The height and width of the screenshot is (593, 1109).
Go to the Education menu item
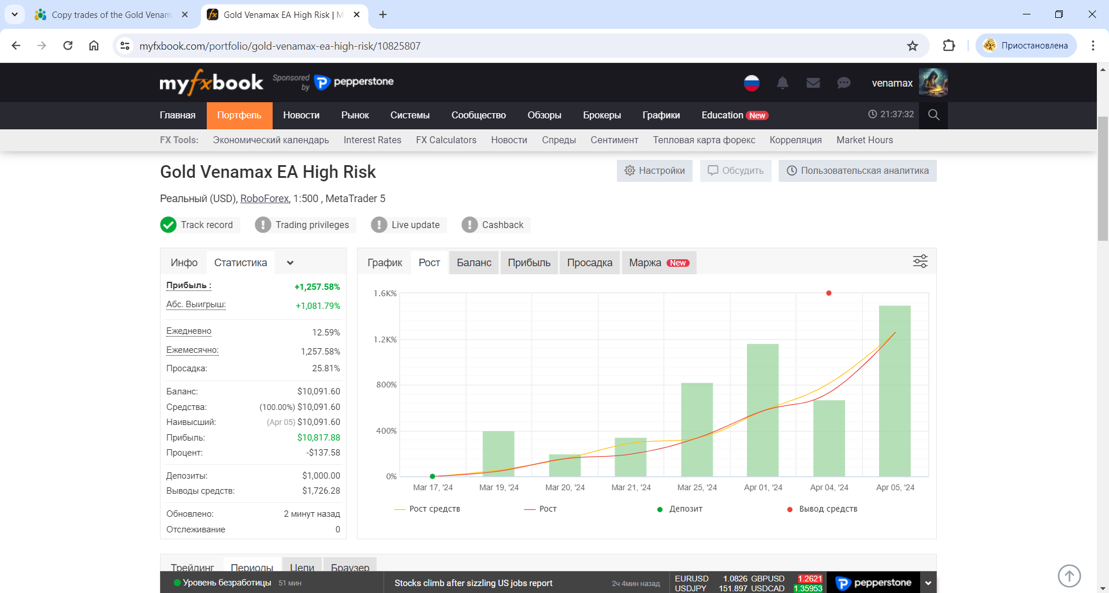(x=735, y=115)
